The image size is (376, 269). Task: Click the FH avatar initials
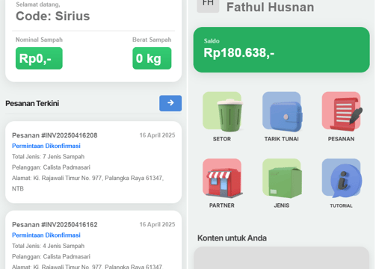[x=208, y=4]
